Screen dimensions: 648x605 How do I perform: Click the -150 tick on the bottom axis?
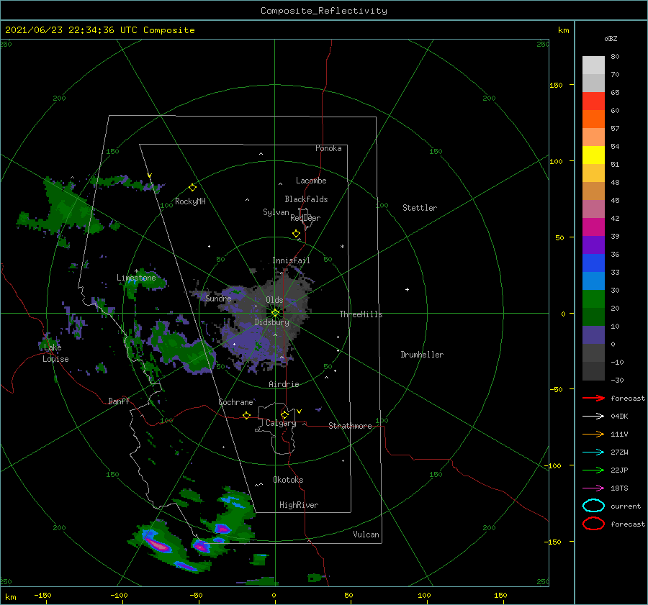coord(42,595)
